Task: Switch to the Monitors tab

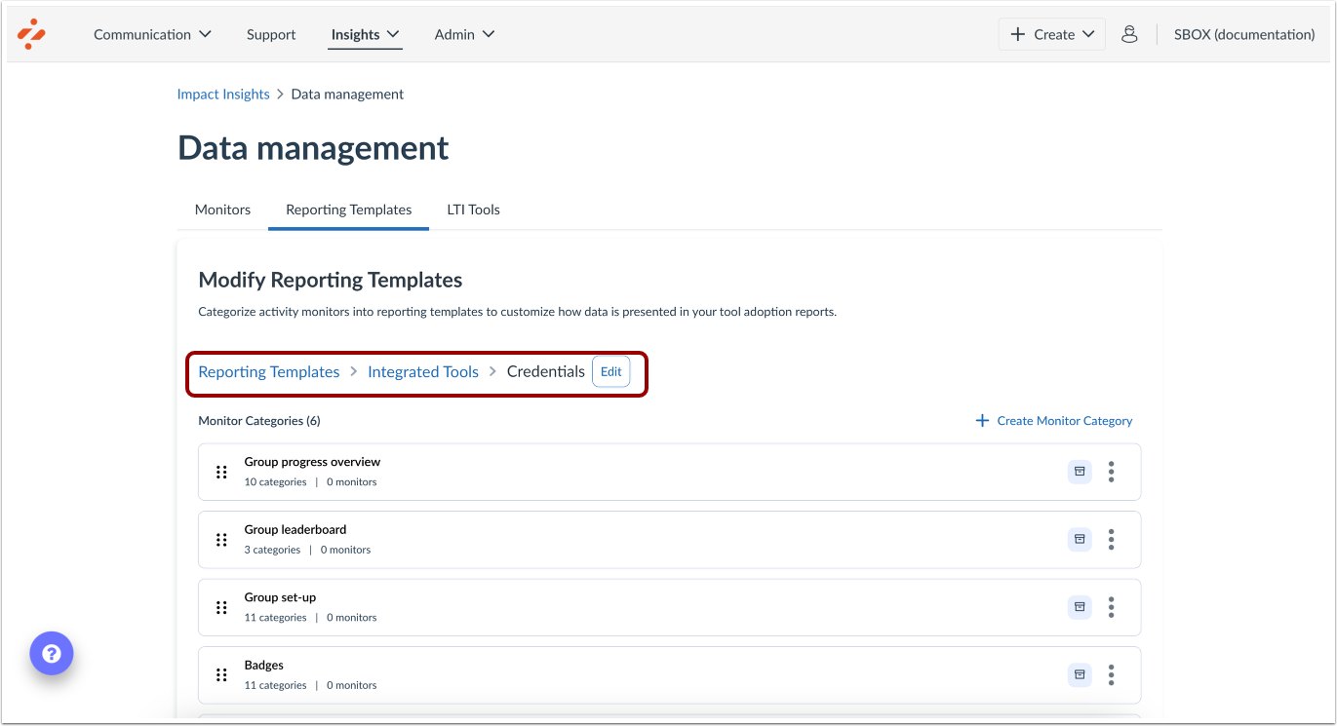Action: click(222, 209)
